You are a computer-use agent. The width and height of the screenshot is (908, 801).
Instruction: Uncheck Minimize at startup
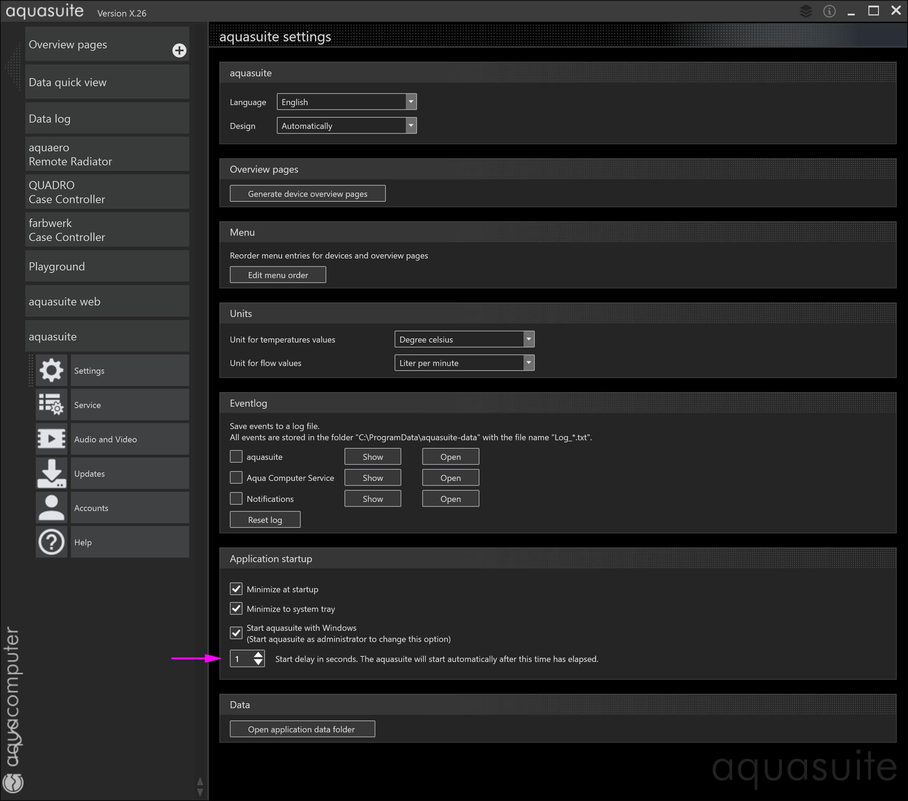(x=236, y=589)
